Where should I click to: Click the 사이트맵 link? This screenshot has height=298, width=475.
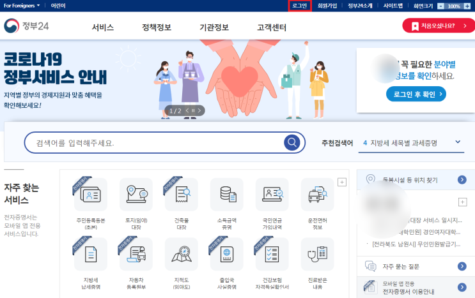coord(393,6)
